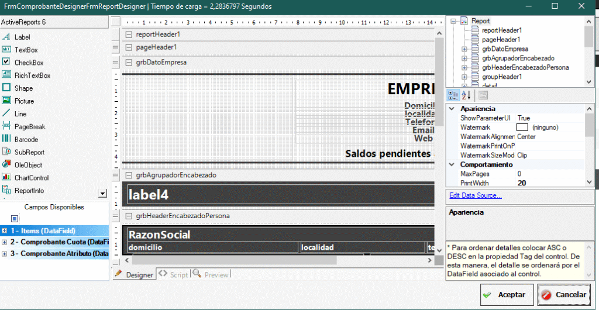This screenshot has width=599, height=310.
Task: Collapse the grbAgrupadorEncabezado section band
Action: [x=129, y=175]
